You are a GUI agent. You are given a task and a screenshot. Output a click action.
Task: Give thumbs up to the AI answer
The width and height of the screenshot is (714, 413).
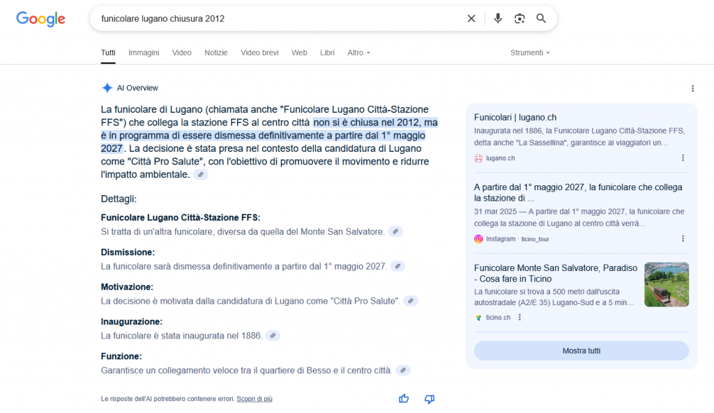404,399
